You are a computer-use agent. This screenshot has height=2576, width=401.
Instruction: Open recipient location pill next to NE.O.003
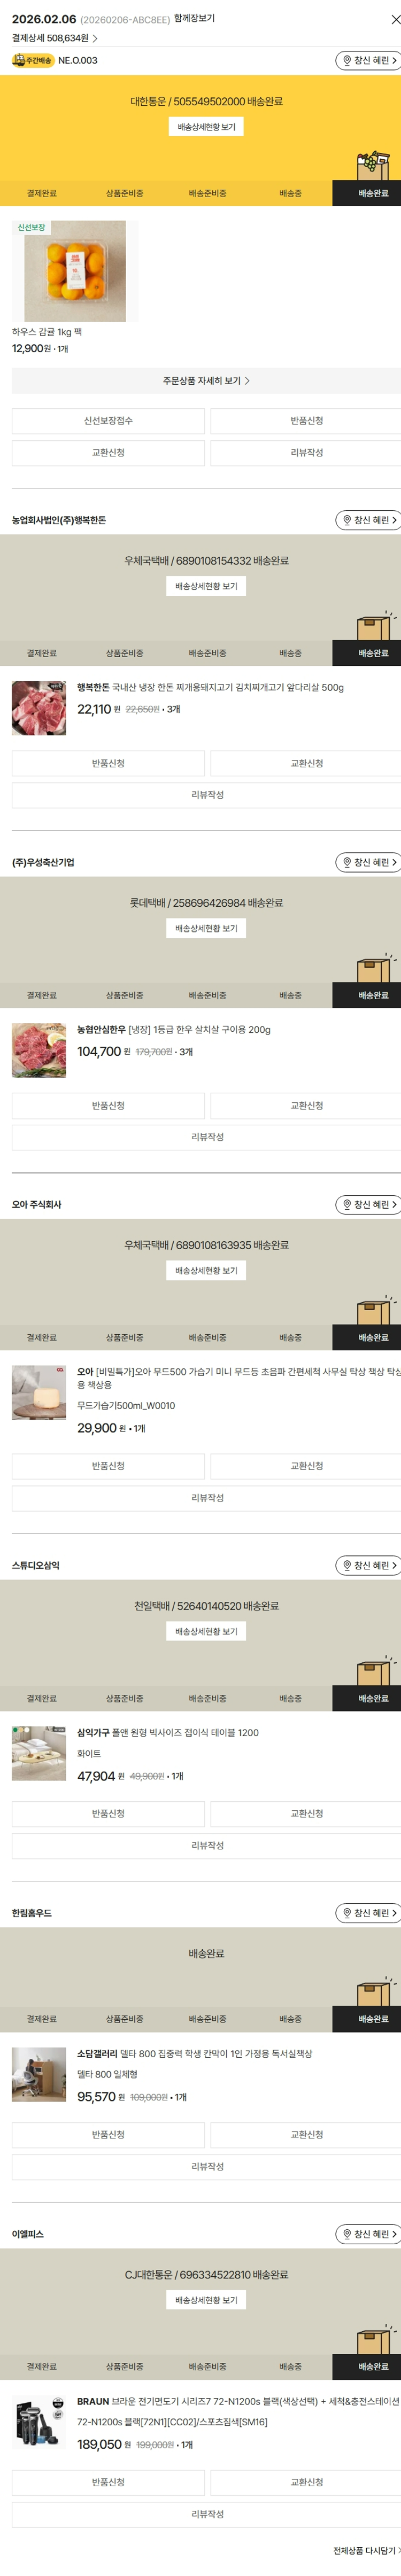pos(369,61)
